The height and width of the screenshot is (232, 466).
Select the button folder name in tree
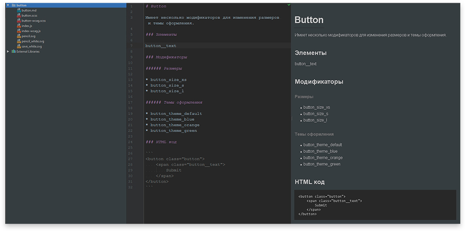(x=21, y=5)
